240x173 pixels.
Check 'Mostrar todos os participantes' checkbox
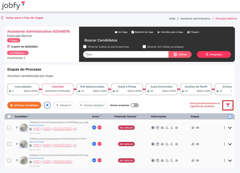click(x=85, y=47)
